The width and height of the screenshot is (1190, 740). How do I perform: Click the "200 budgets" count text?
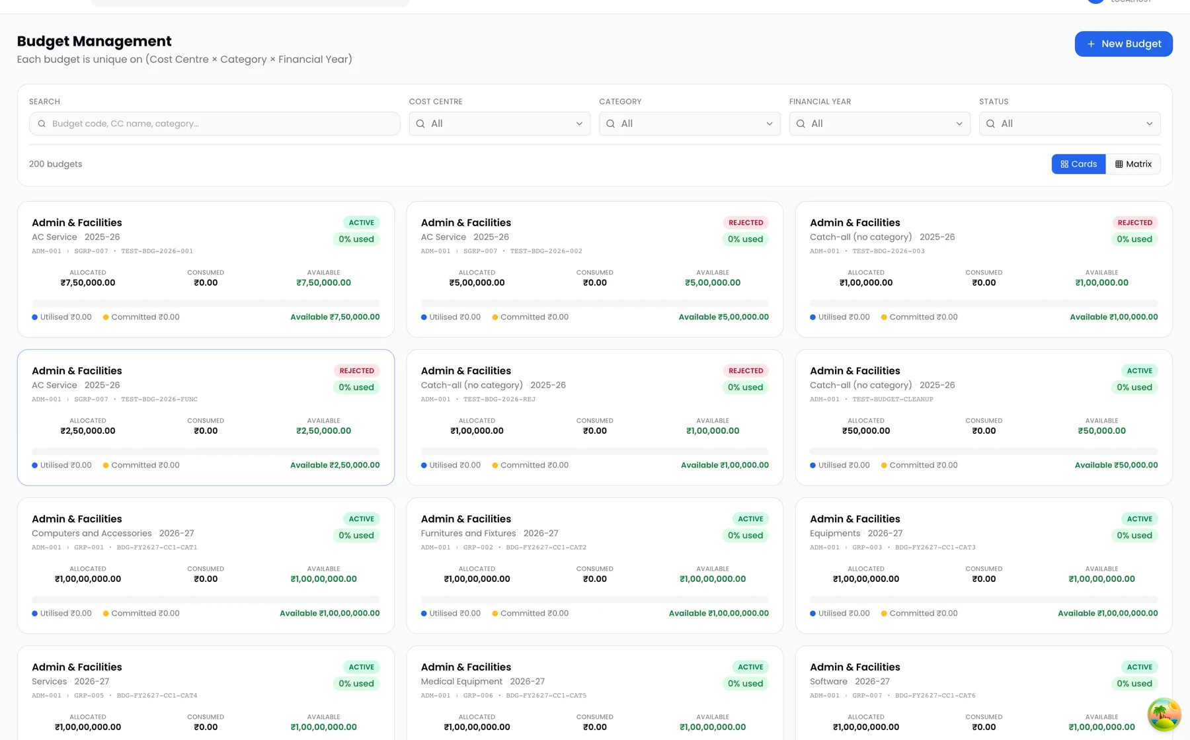(56, 164)
